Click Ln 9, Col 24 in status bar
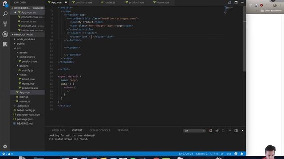The image size is (284, 159). pyautogui.click(x=186, y=154)
